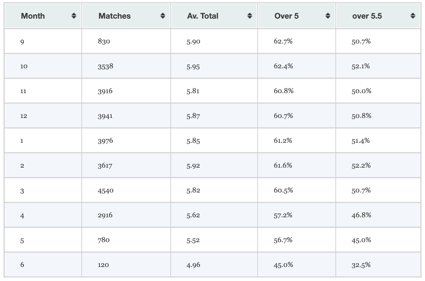Sort table by Matches arrow icon

162,16
